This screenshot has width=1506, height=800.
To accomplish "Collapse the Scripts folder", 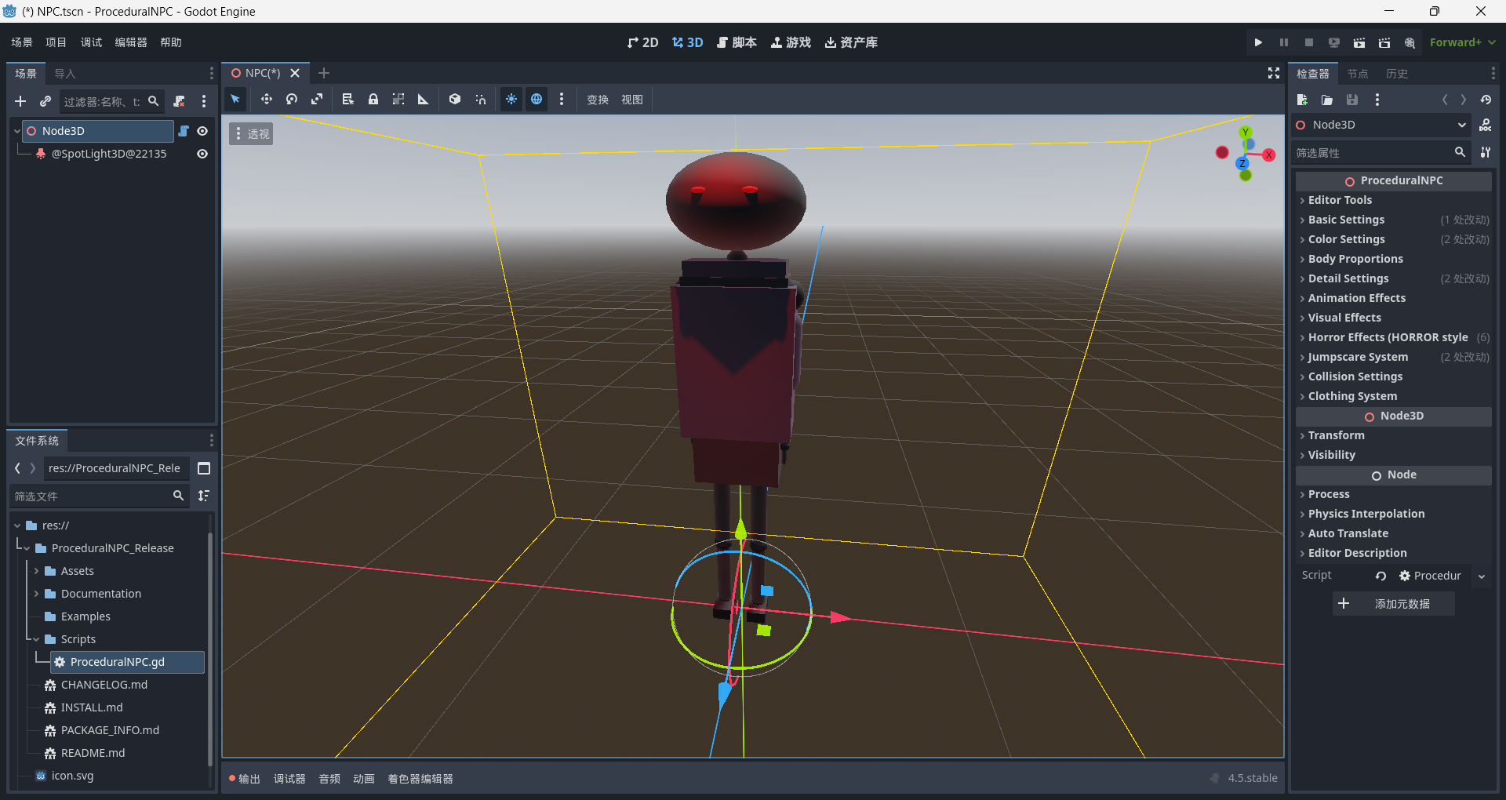I will point(36,639).
